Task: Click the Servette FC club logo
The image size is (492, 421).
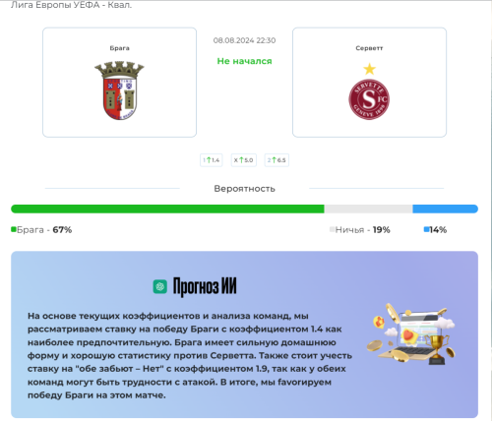Action: [369, 99]
